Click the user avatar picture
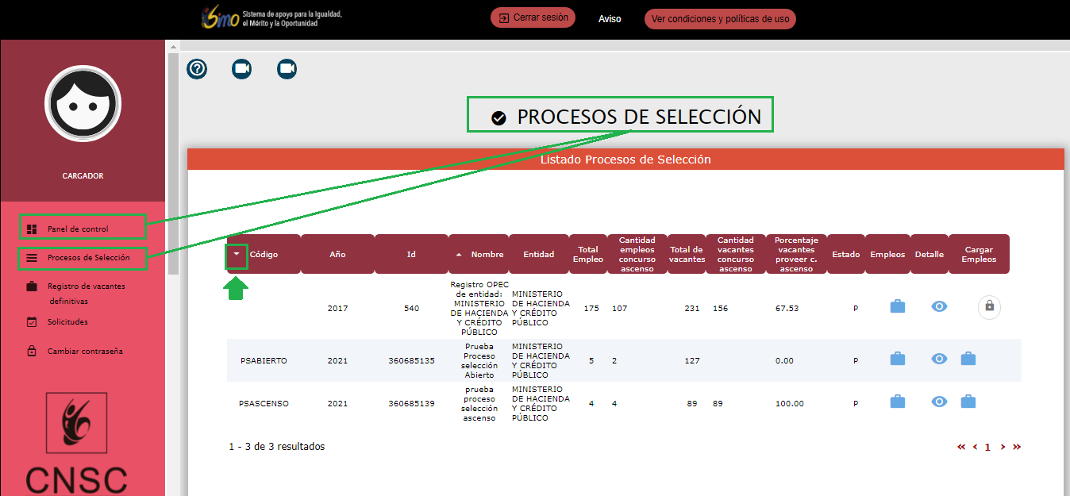Viewport: 1070px width, 496px height. point(83,103)
